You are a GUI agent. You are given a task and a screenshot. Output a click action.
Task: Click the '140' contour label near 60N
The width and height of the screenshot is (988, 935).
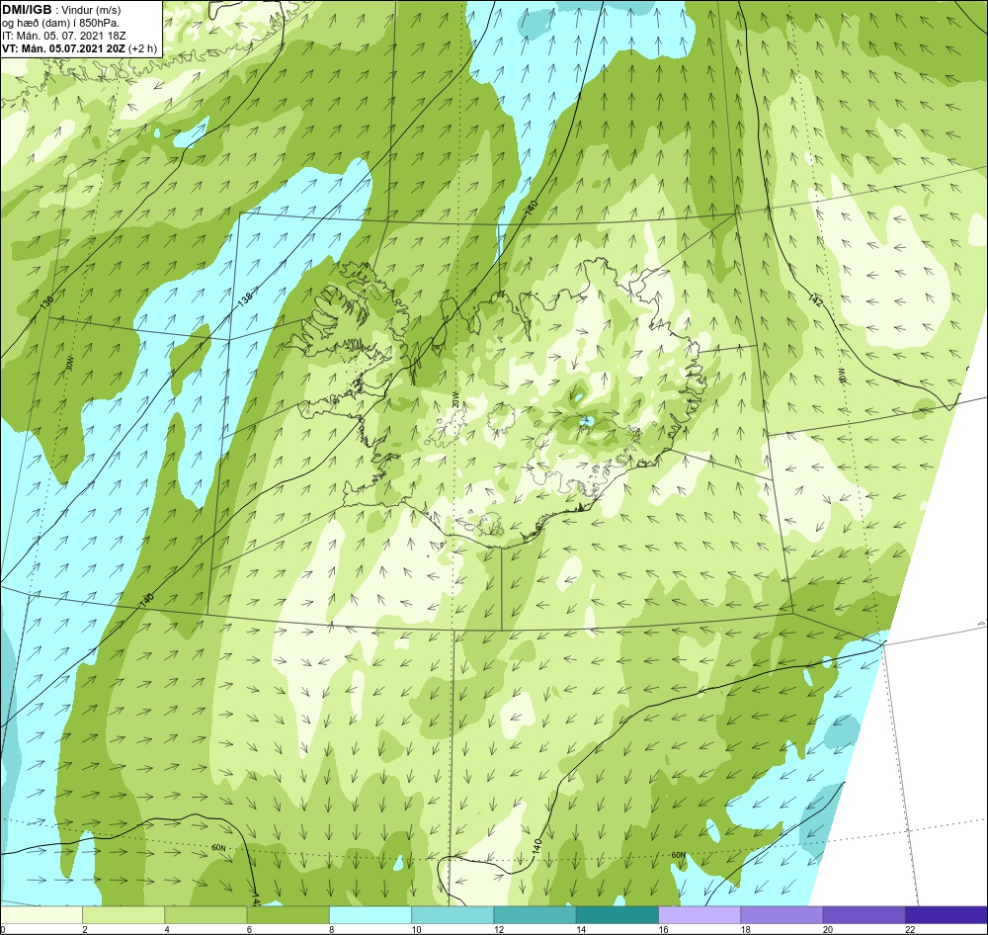coord(536,846)
